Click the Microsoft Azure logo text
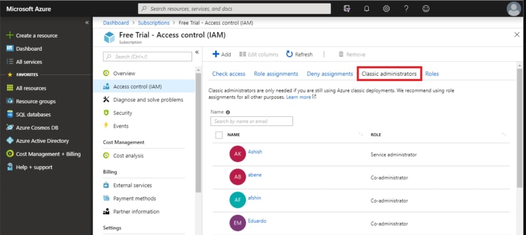526x235 pixels. coord(29,9)
